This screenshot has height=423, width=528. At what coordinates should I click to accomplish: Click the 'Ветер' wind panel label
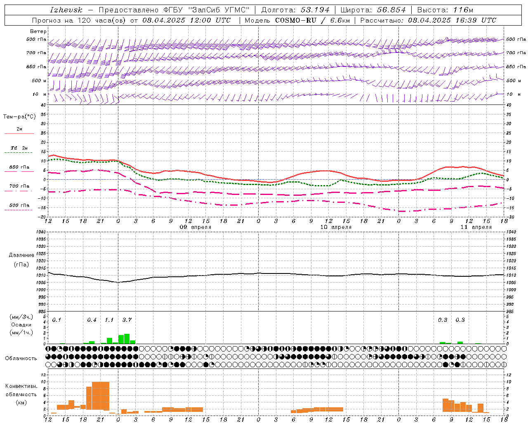pyautogui.click(x=38, y=31)
